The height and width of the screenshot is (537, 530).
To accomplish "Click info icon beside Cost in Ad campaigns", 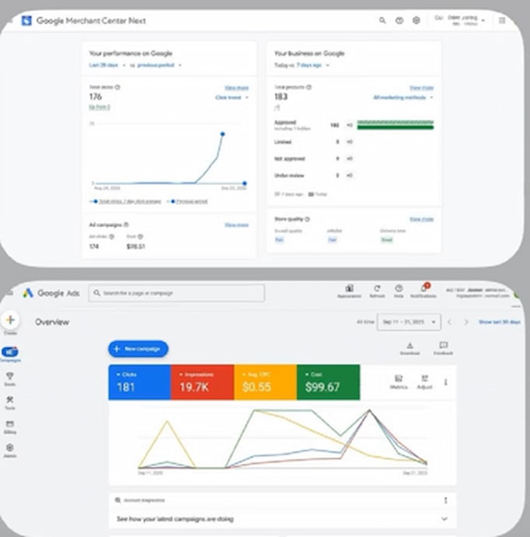I will point(140,236).
